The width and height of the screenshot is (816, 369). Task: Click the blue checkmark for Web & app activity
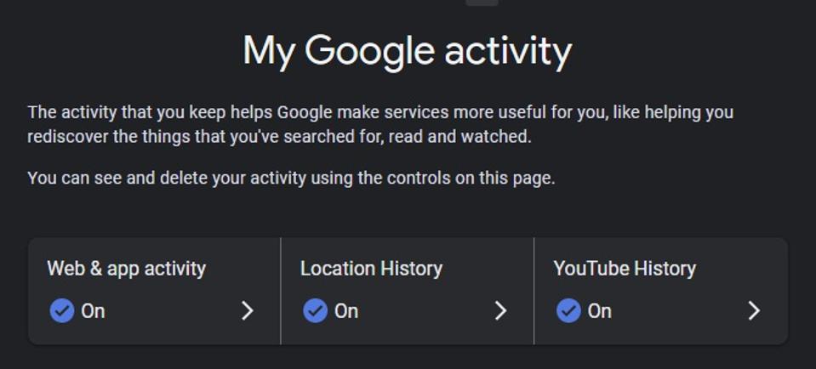[61, 310]
